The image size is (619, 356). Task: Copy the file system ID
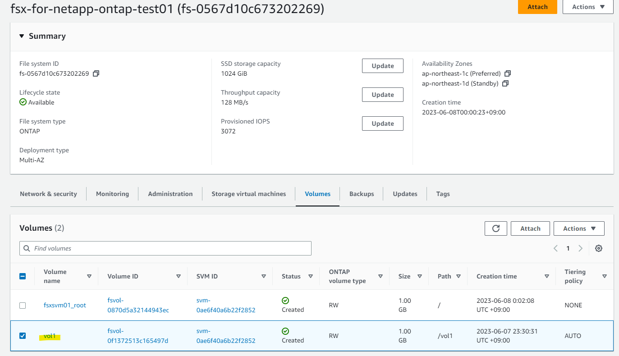96,73
